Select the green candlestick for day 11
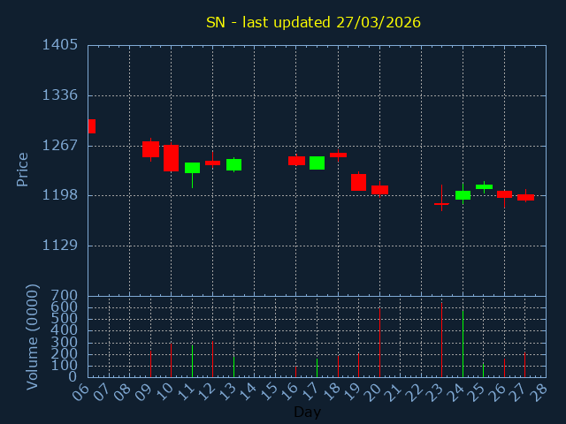Viewport: 566px width, 424px height. 192,168
